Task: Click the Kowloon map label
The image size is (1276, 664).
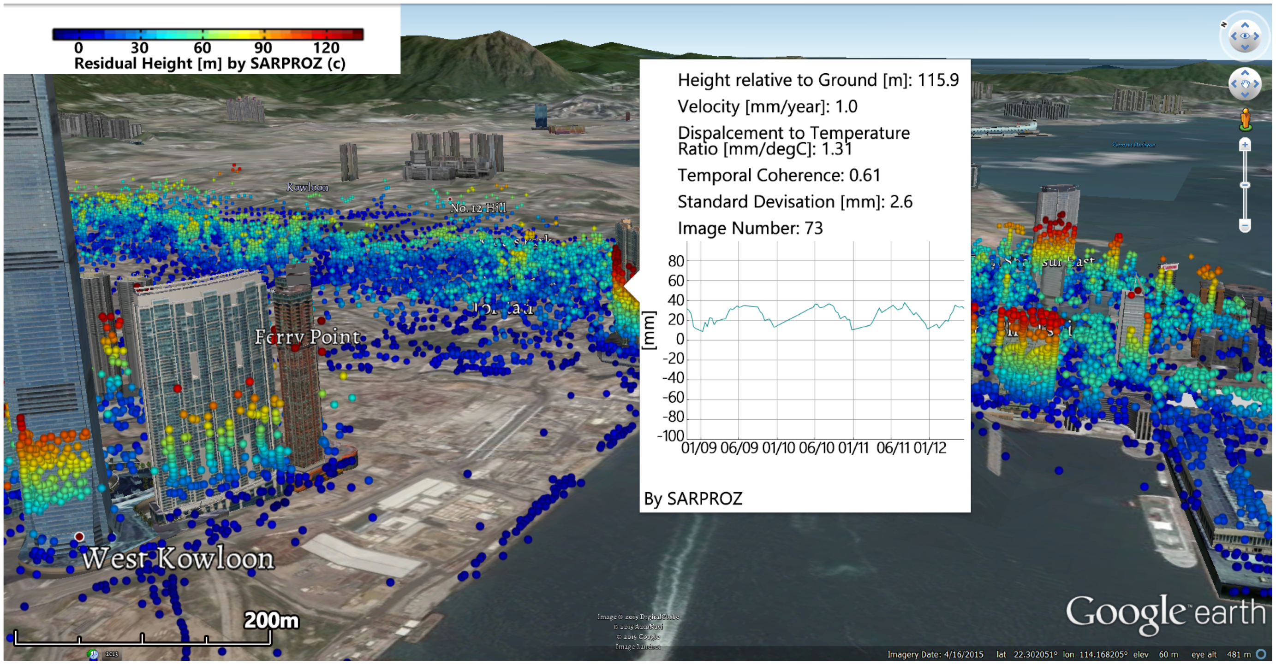Action: tap(307, 187)
